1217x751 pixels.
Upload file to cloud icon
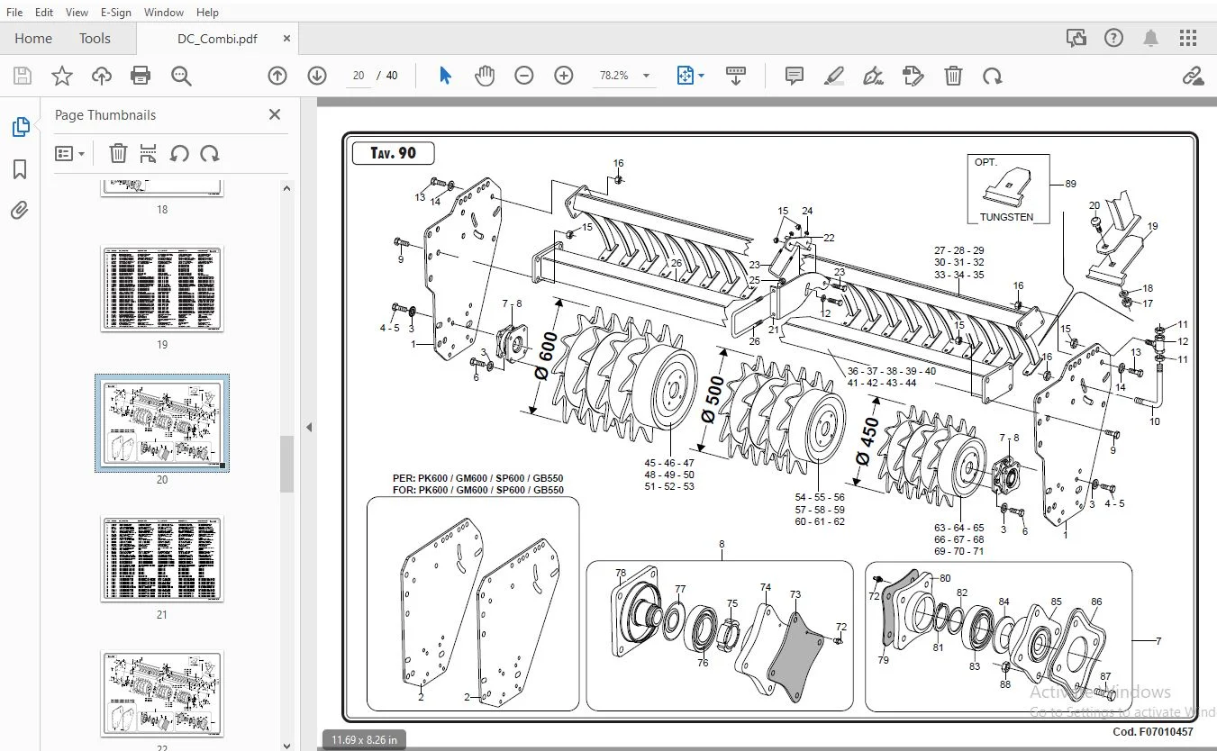[101, 76]
